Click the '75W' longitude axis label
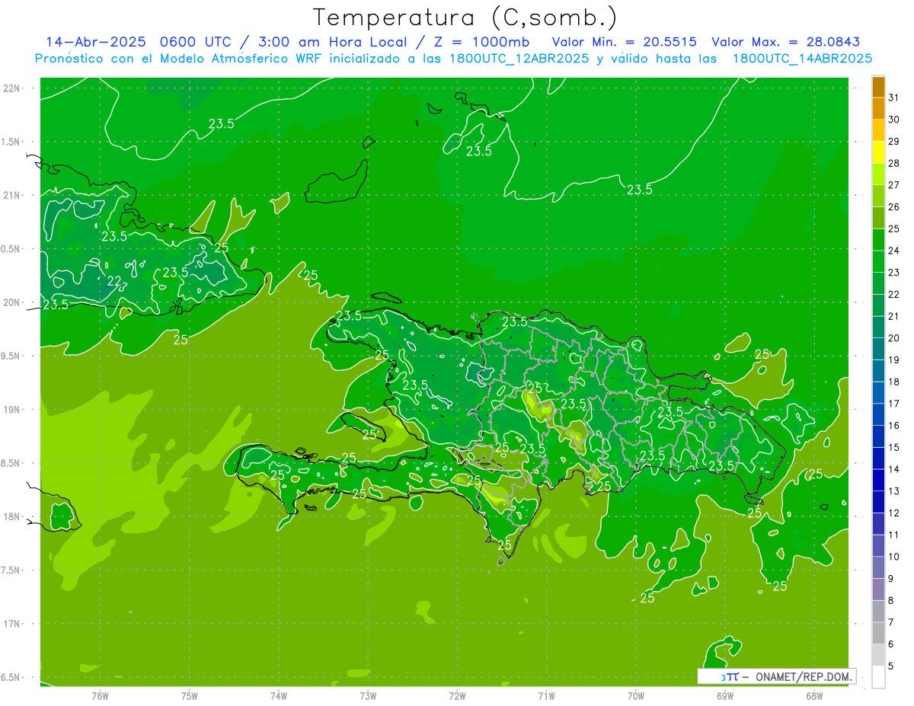 click(x=190, y=696)
